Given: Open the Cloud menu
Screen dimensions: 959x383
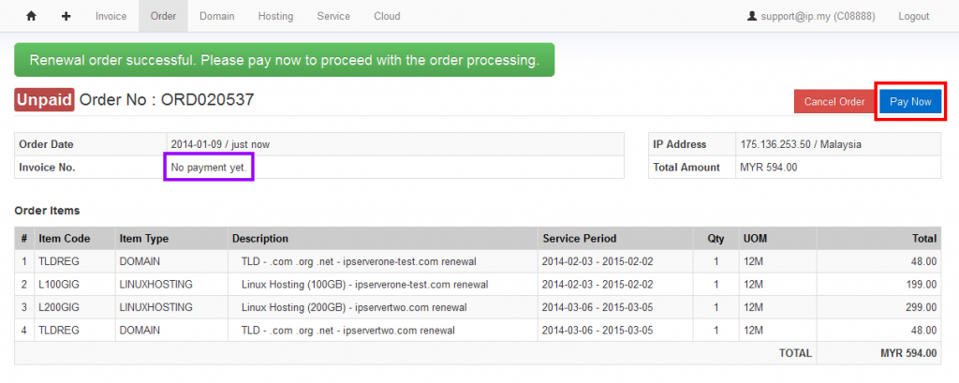Looking at the screenshot, I should coord(387,16).
